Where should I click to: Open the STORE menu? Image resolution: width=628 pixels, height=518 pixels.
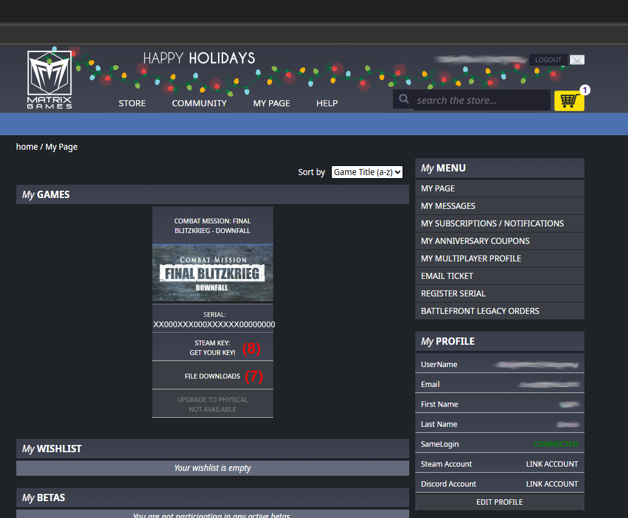coord(132,103)
